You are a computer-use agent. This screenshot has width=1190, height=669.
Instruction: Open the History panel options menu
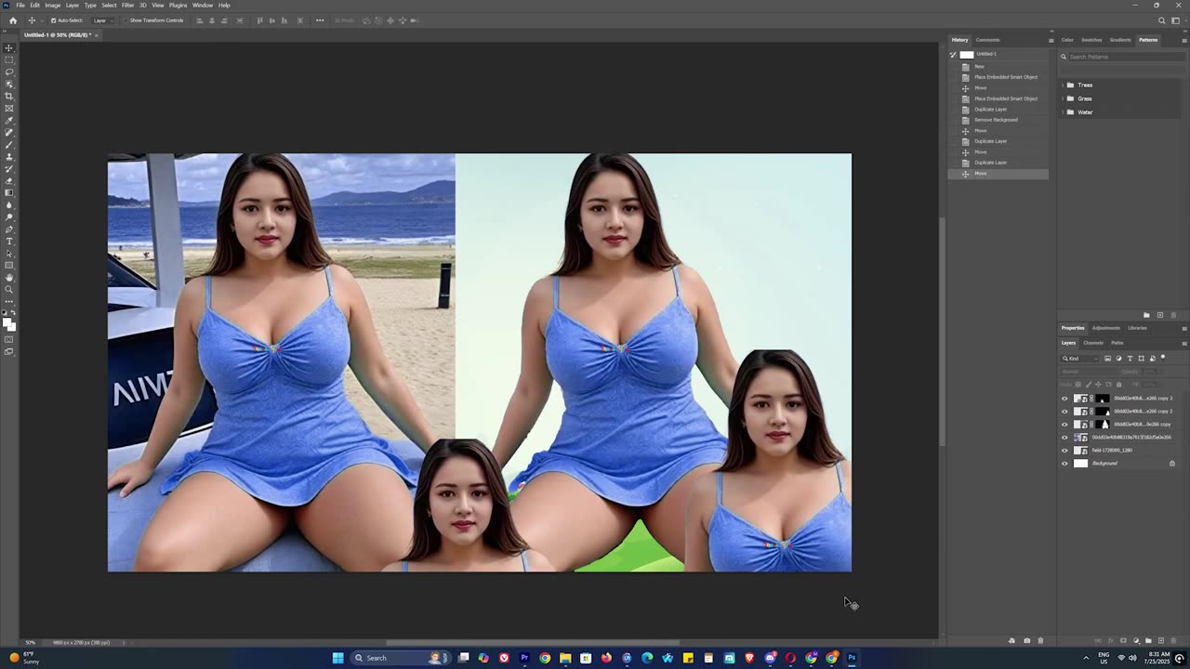[x=1051, y=40]
